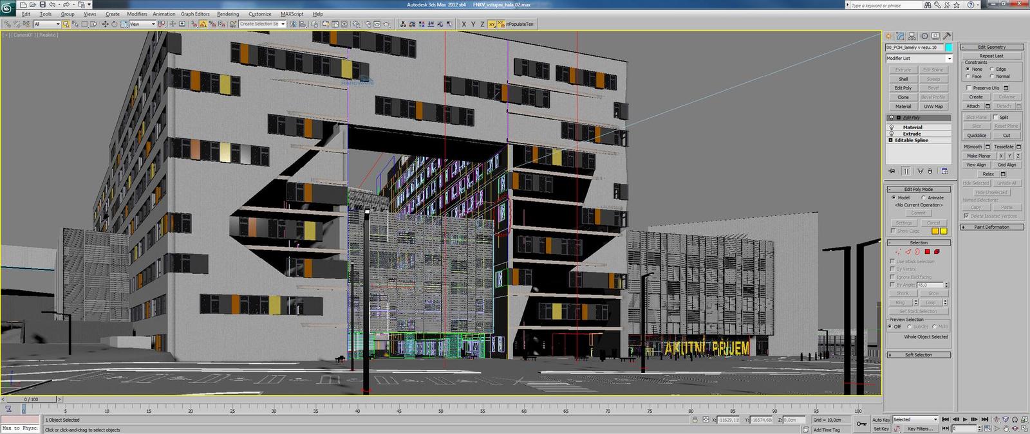Click the Play Animation button
The width and height of the screenshot is (1030, 434).
[x=964, y=420]
